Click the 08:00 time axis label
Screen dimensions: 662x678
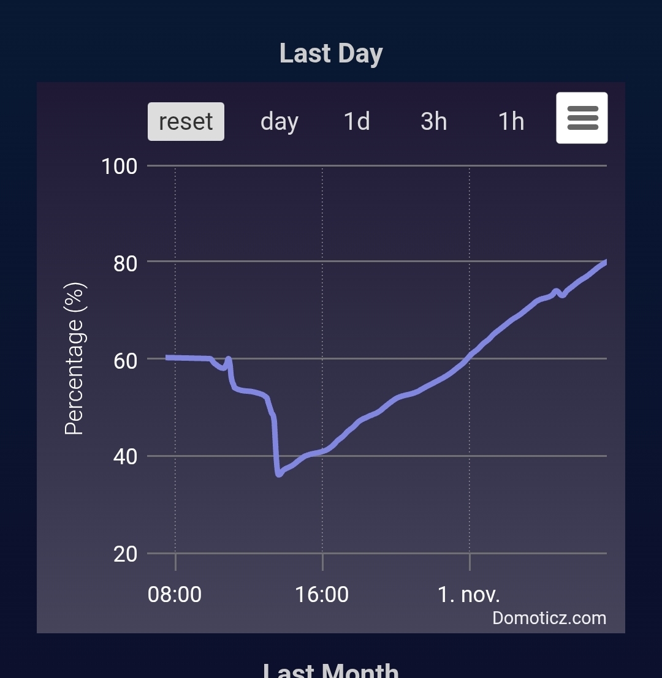tap(175, 594)
